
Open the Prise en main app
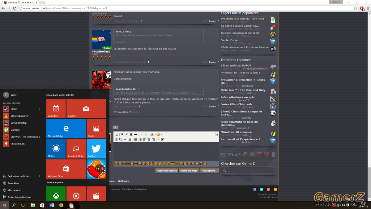(22, 144)
